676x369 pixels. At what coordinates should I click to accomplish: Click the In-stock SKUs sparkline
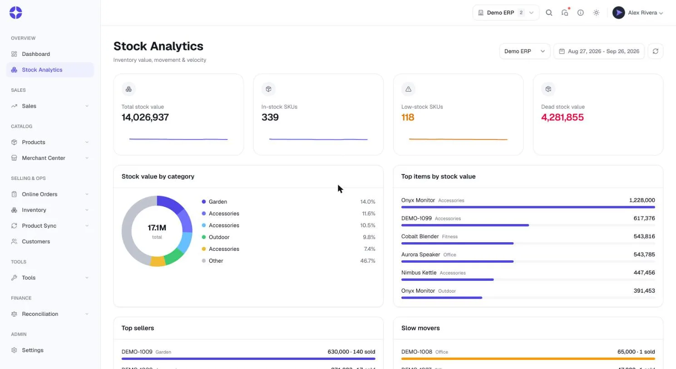pyautogui.click(x=318, y=139)
